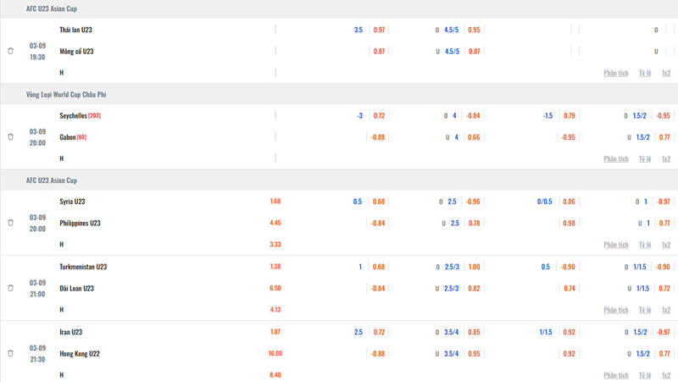Open 1x2 link for Iran U23 match
This screenshot has width=678, height=382.
pyautogui.click(x=666, y=375)
